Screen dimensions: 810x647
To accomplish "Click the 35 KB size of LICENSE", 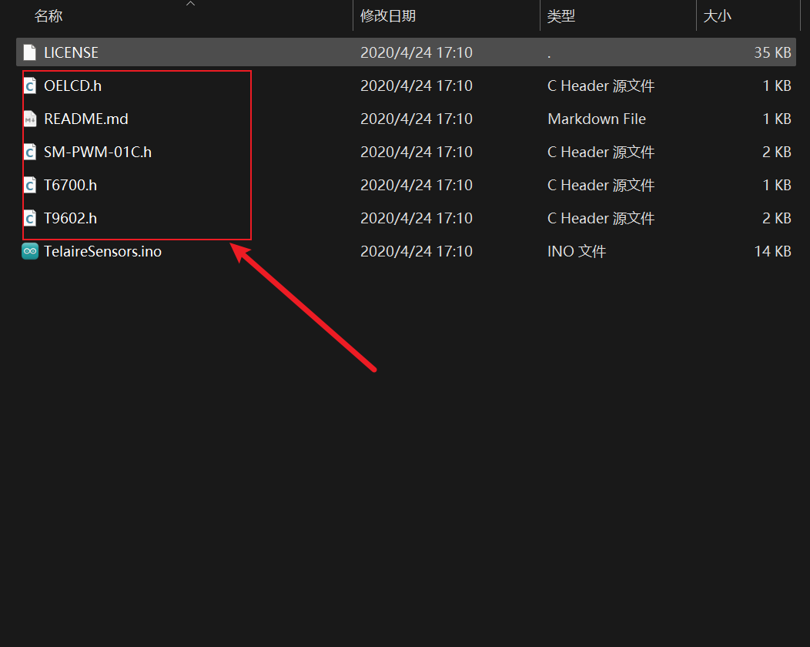I will tap(772, 52).
